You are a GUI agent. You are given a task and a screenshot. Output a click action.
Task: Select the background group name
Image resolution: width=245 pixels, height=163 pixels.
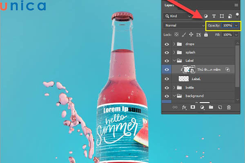194,96
